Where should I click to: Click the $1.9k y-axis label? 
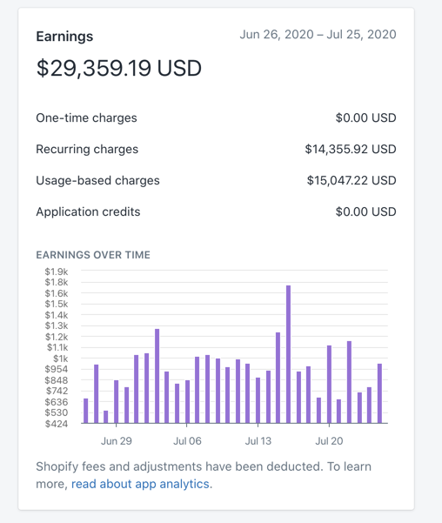57,272
